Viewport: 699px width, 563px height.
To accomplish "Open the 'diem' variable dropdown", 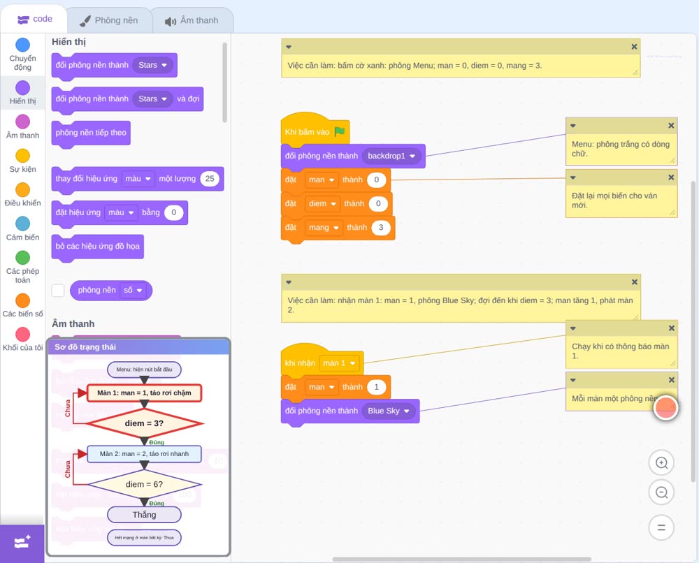I will [322, 203].
